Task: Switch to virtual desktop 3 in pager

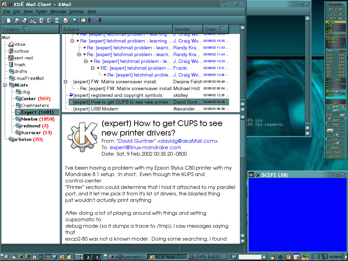Action: [97, 257]
